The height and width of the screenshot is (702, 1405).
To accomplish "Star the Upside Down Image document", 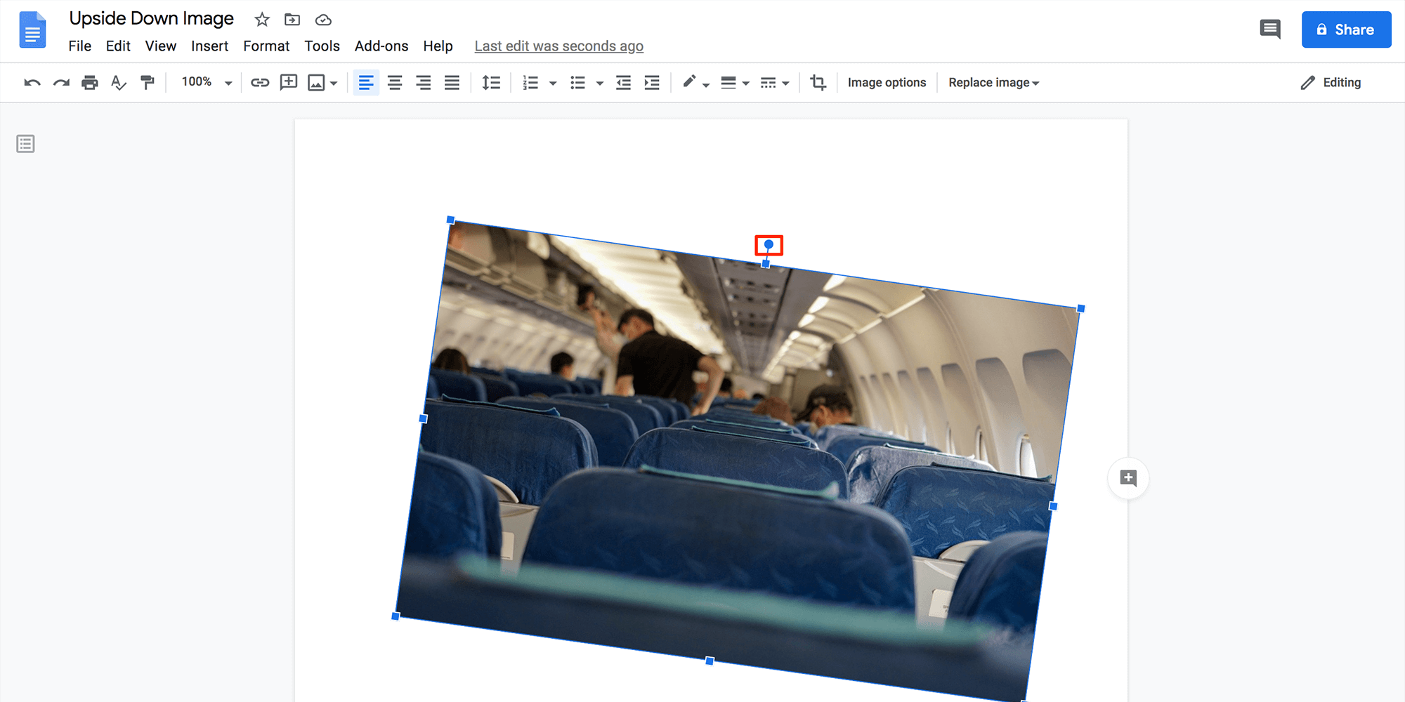I will click(x=261, y=19).
